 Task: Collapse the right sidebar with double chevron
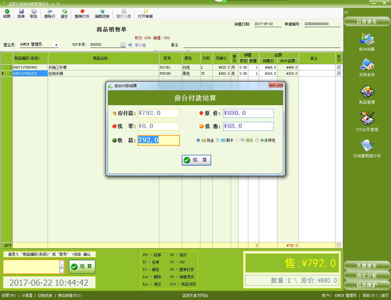tap(346, 12)
